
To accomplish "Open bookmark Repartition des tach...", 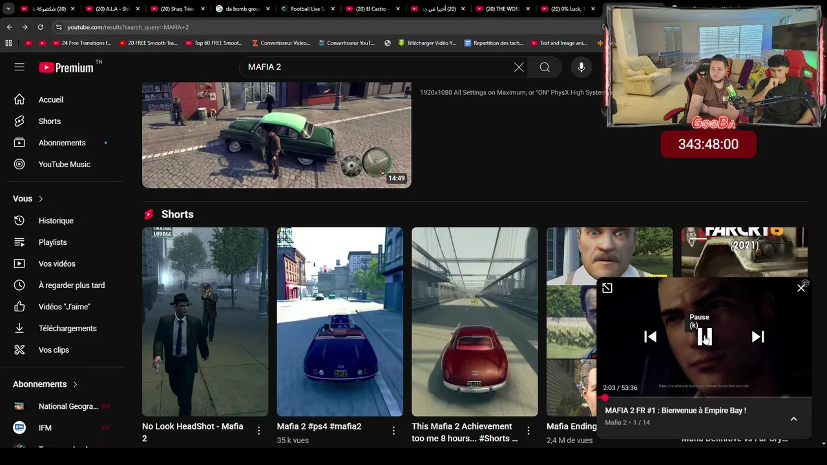I will click(493, 43).
